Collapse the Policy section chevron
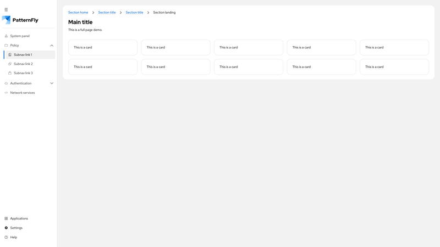 click(x=52, y=46)
